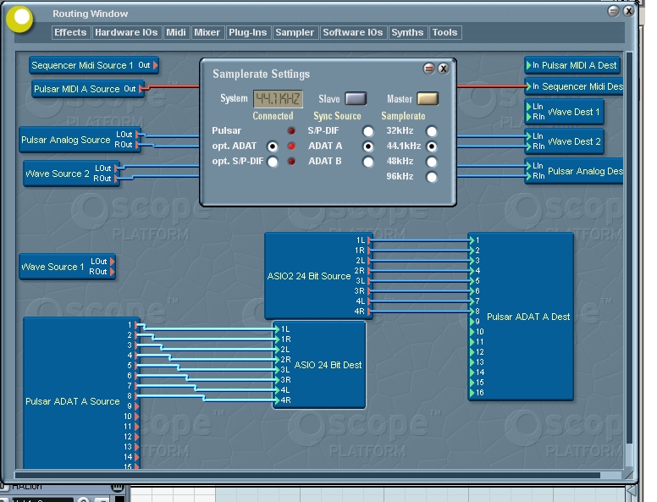Choose ADAT B as sync source
The height and width of the screenshot is (502, 657).
[x=368, y=162]
